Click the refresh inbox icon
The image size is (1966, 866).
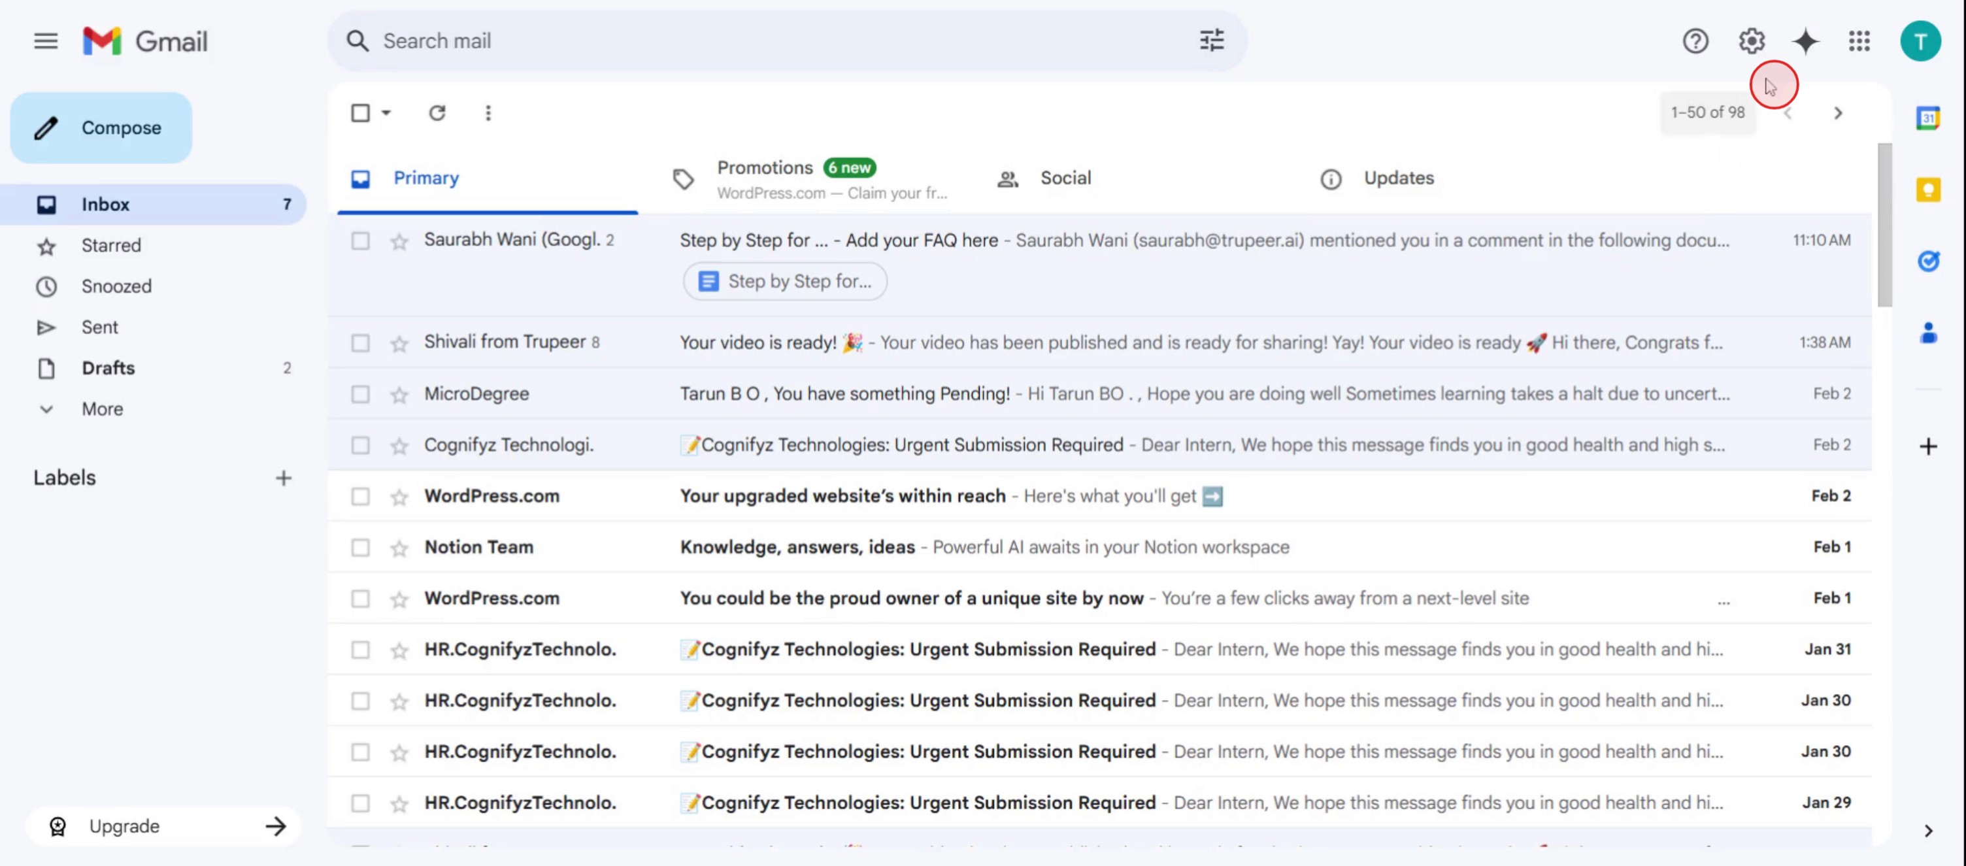tap(437, 113)
